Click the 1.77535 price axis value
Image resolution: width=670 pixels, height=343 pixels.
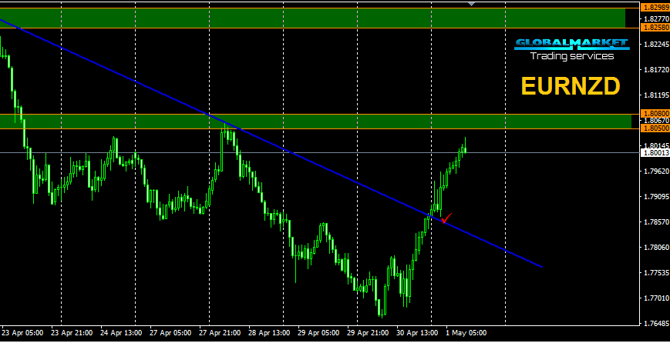(x=657, y=272)
